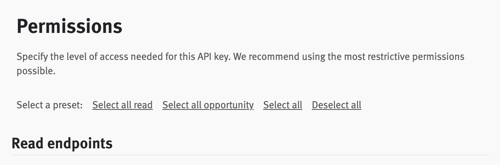The height and width of the screenshot is (165, 500).
Task: Click the "Select all read" preset link
Action: click(122, 105)
